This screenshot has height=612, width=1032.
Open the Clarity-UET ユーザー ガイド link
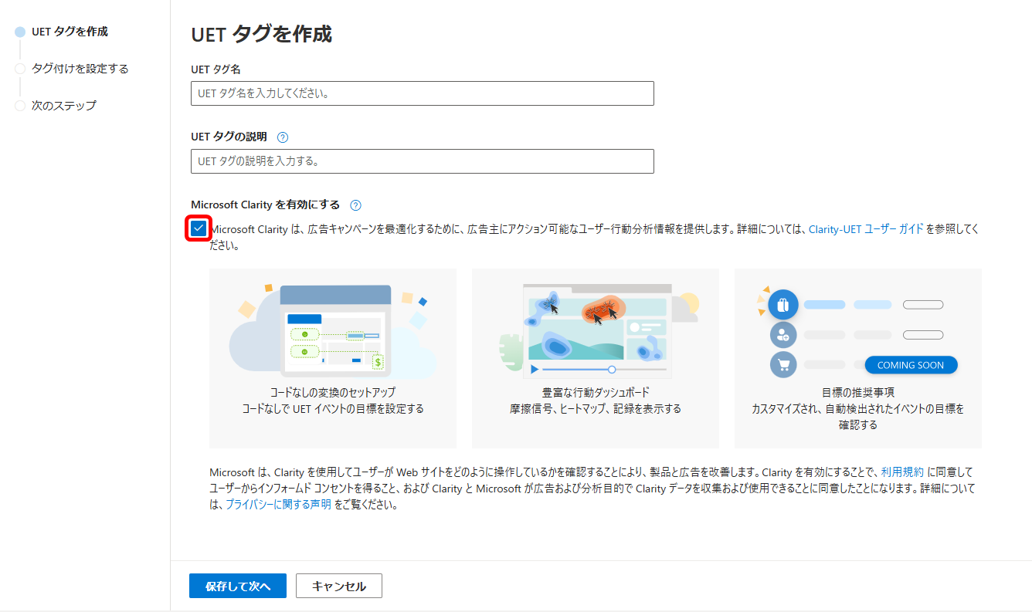pos(866,229)
